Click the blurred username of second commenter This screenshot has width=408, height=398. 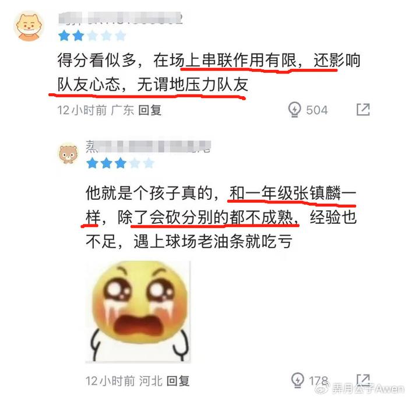[x=148, y=147]
